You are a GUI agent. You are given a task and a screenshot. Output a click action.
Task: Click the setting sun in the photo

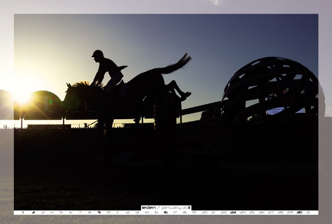[x=22, y=95]
